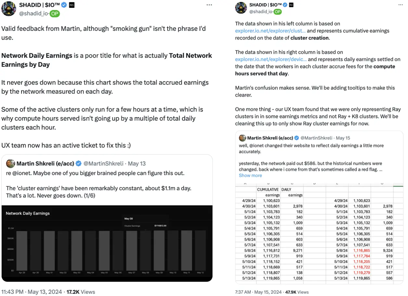Click the square affiliate badge on the right tweet
The width and height of the screenshot is (408, 296).
(291, 5)
